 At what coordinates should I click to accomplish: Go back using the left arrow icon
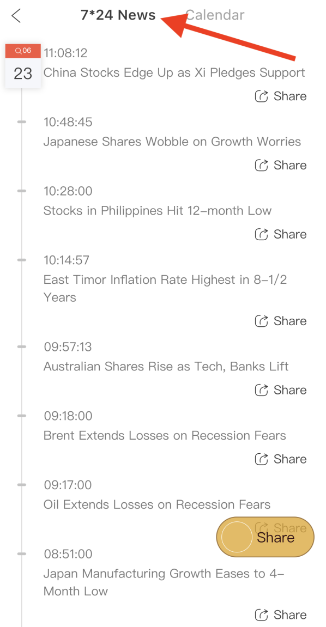(16, 16)
